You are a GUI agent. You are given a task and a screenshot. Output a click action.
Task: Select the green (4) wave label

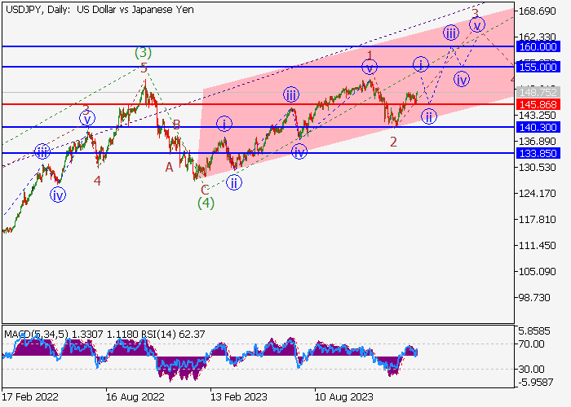[x=206, y=203]
